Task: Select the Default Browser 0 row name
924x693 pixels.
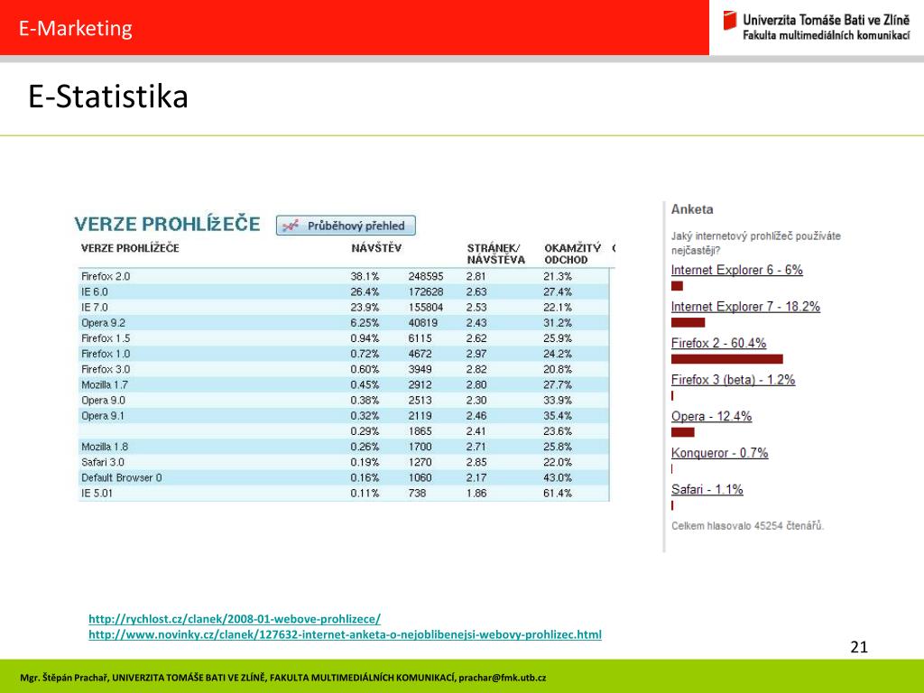Action: (122, 477)
